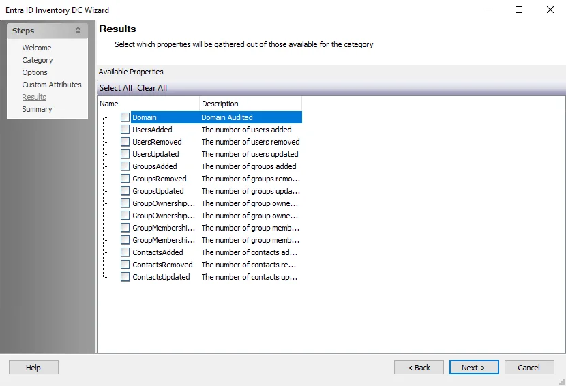Check the GroupsRemoved checkbox
The image size is (566, 386).
125,179
